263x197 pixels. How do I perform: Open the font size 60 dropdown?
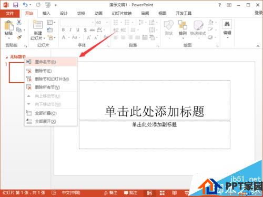pyautogui.click(x=107, y=23)
